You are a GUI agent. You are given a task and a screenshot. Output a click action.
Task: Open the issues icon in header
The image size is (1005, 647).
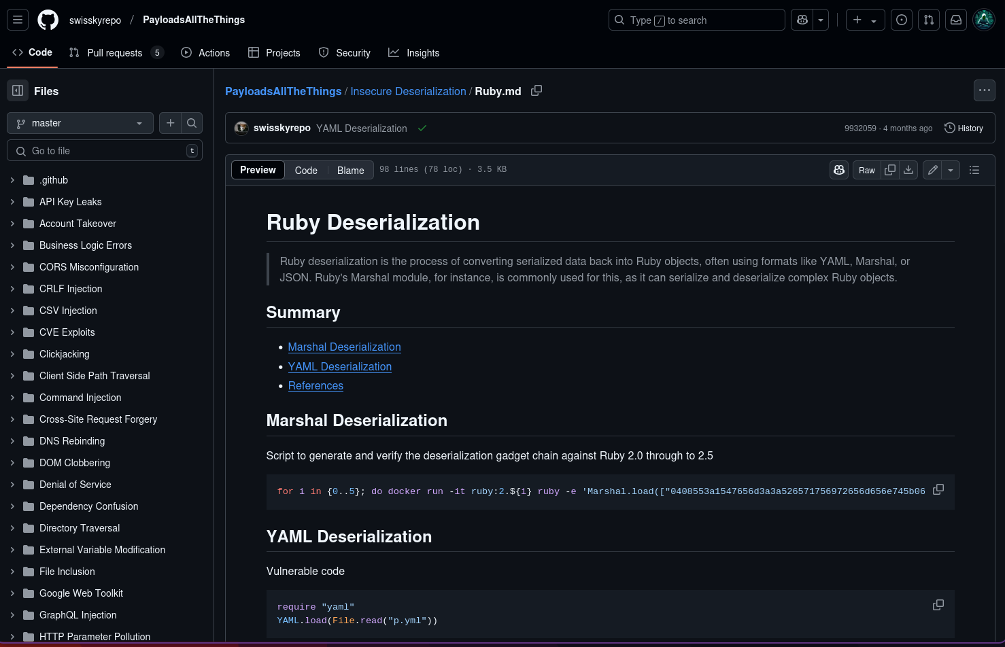902,20
